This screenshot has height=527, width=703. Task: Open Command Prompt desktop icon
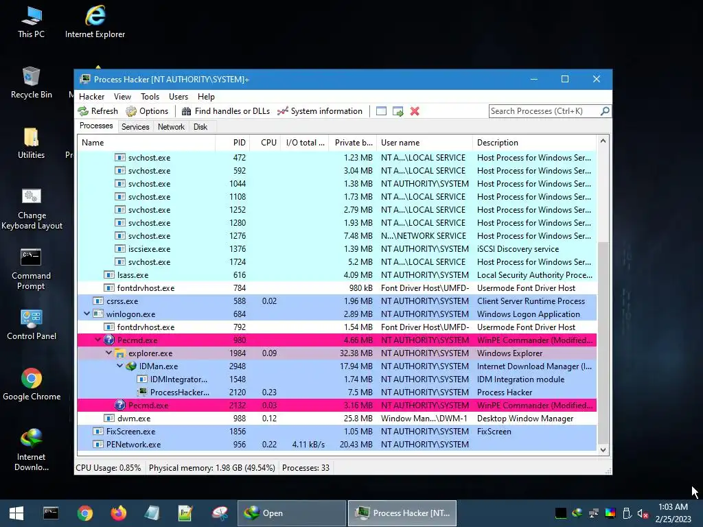click(x=32, y=269)
